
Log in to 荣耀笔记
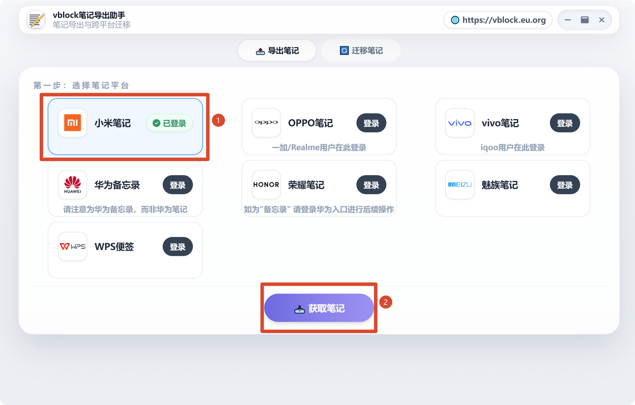pos(371,185)
